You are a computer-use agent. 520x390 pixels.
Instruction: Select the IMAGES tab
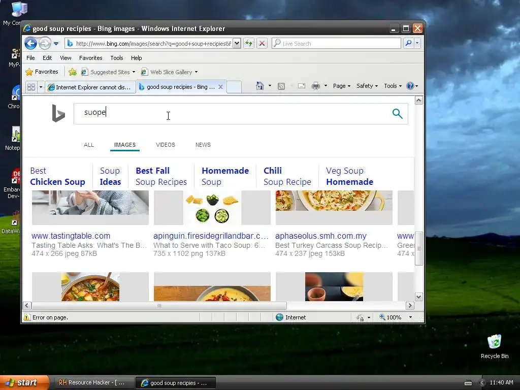coord(125,145)
